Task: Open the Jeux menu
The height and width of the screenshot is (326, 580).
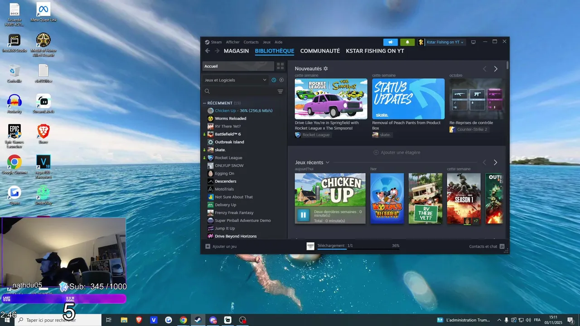Action: pos(266,42)
